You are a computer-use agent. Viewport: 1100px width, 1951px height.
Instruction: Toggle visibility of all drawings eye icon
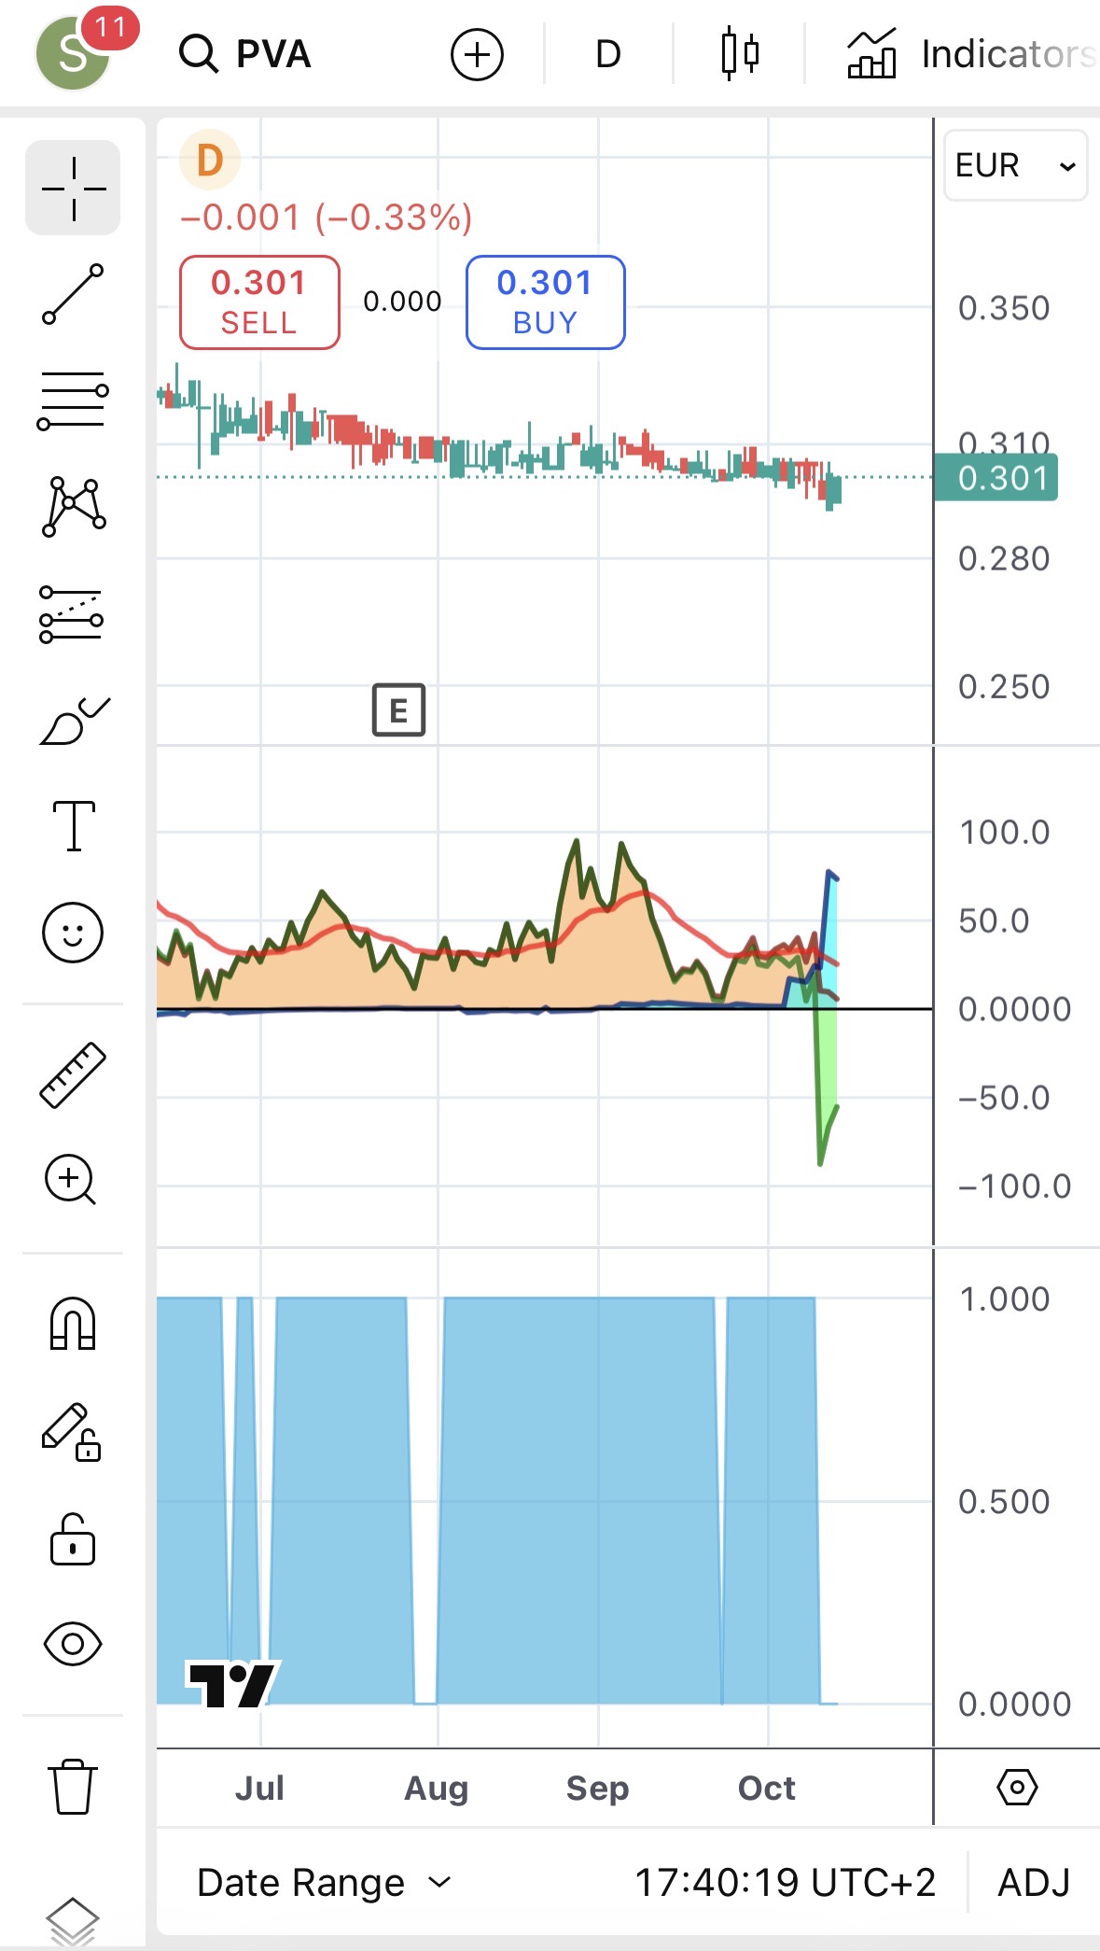[x=73, y=1644]
